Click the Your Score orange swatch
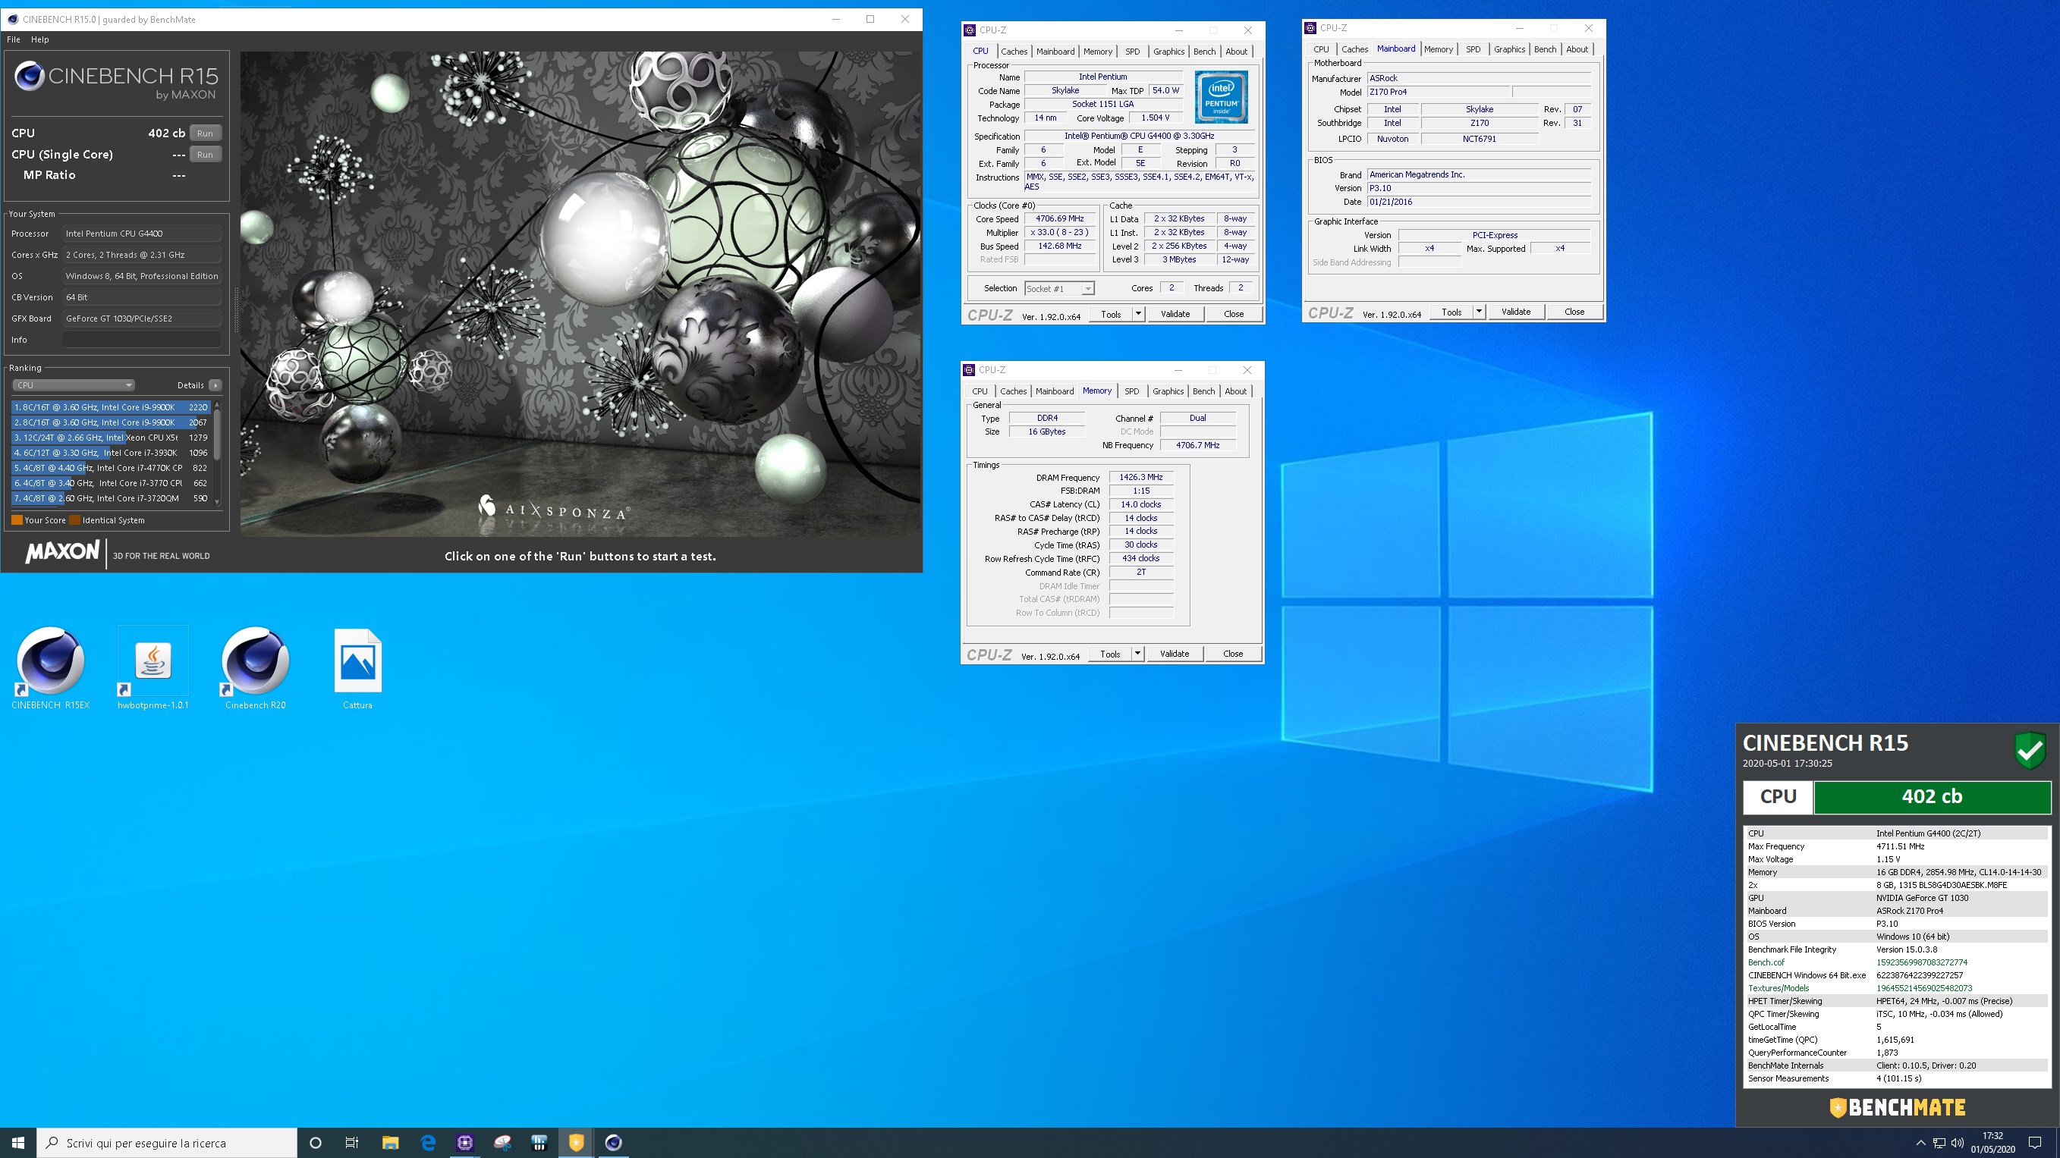 (x=17, y=520)
